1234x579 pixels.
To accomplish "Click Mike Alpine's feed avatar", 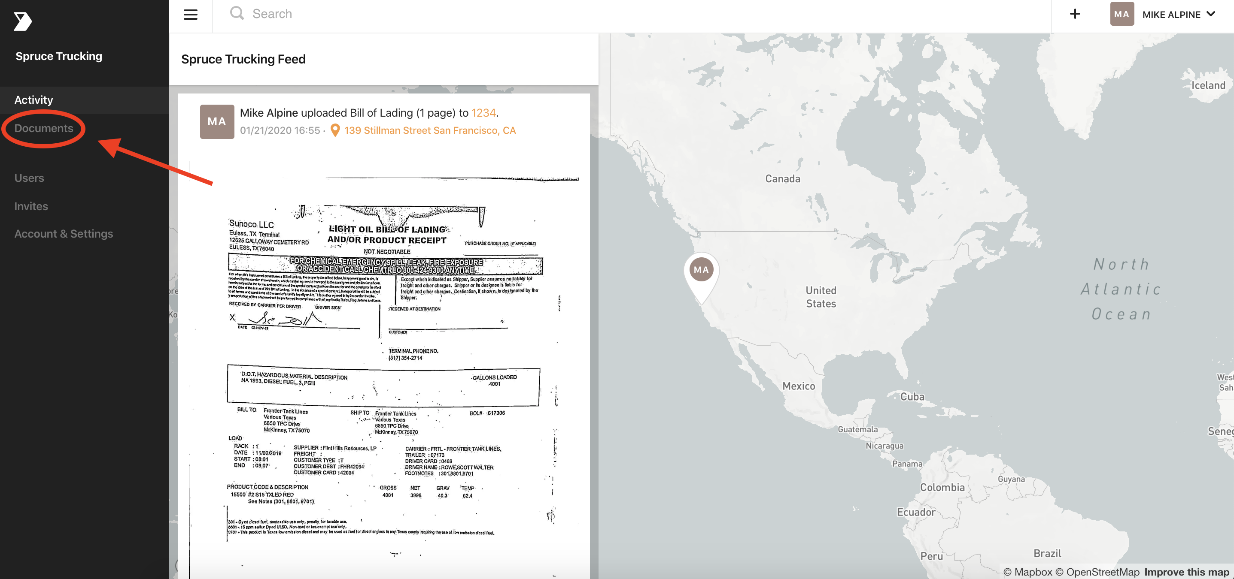I will [x=217, y=121].
